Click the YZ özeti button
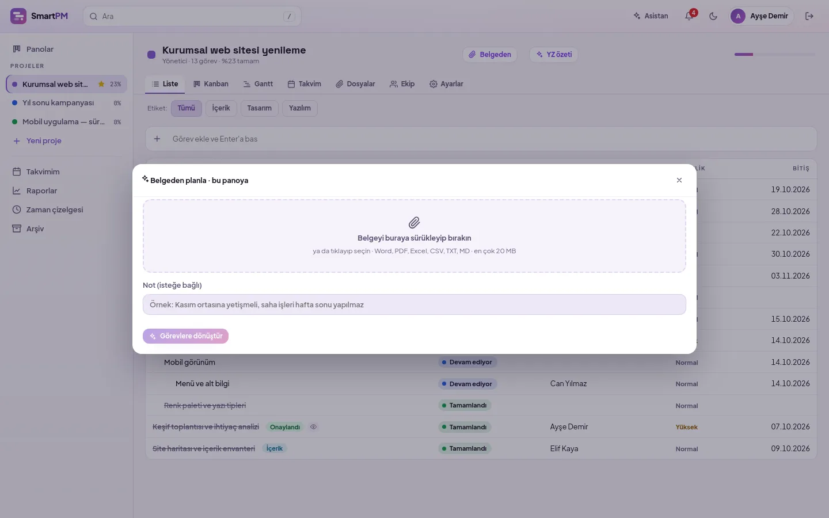The width and height of the screenshot is (829, 518). click(x=554, y=55)
